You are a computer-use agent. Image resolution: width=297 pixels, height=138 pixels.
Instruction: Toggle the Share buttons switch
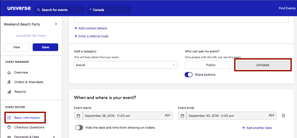point(189,75)
